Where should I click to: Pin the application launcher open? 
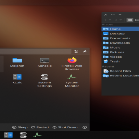click(x=85, y=51)
